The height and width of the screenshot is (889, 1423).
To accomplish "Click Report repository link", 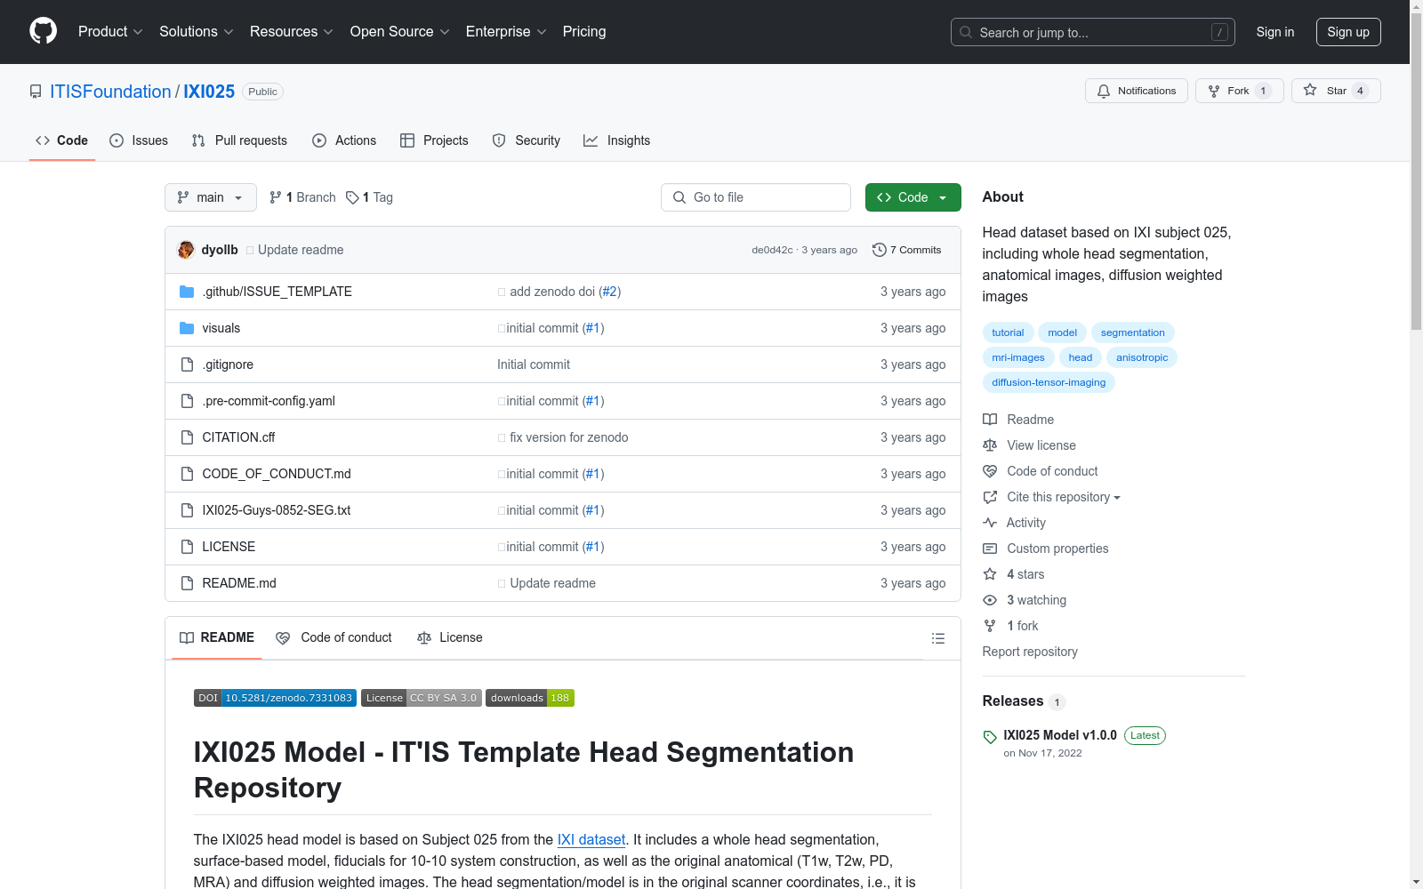I will click(1030, 652).
